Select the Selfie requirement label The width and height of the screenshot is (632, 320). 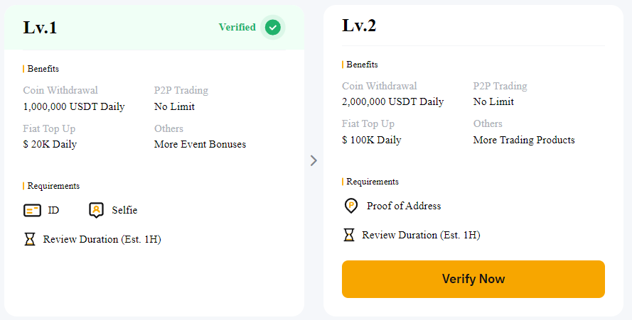coord(124,210)
